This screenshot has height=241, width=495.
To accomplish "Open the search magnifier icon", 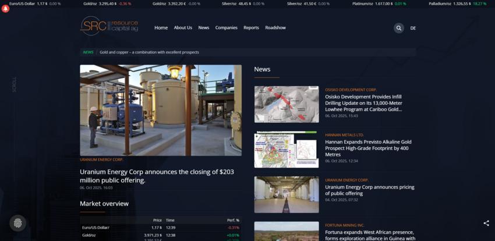I will click(x=398, y=28).
